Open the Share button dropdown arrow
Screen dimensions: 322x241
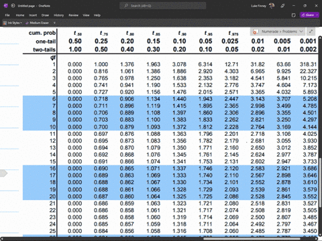(317, 15)
